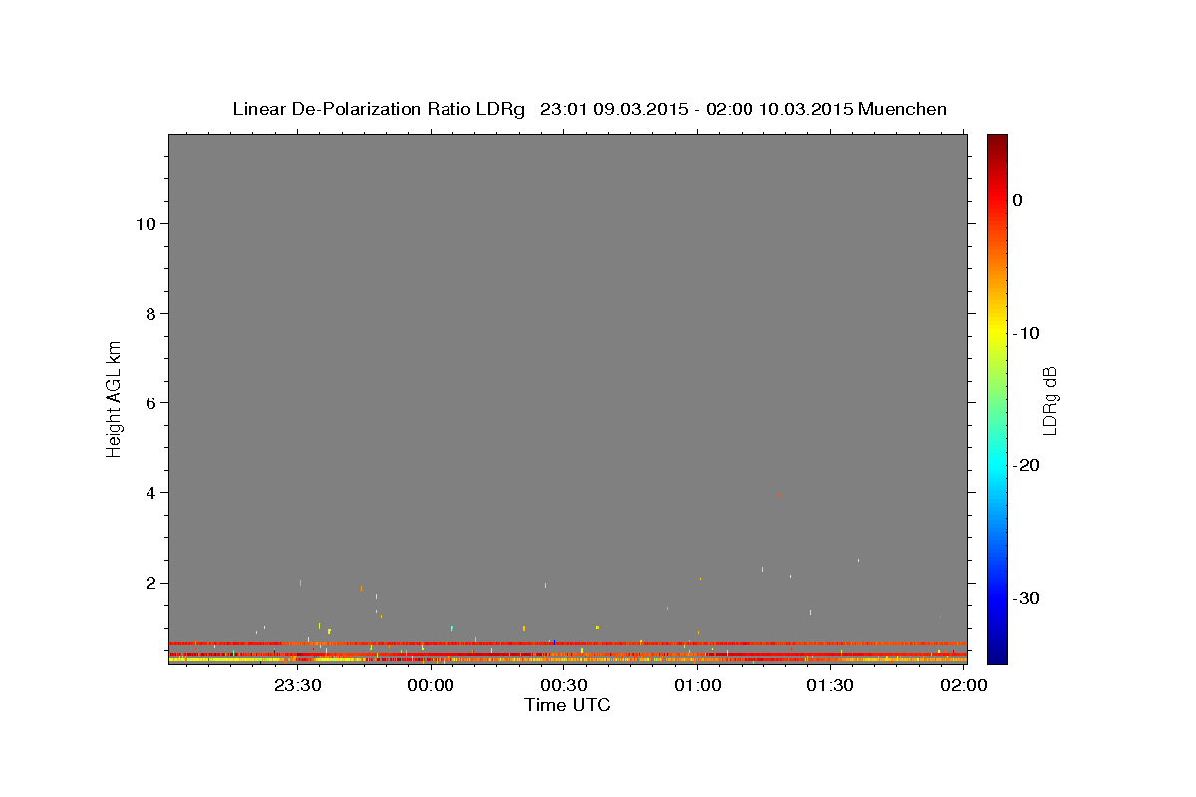Click the 00:30 time tick label
Viewport: 1196px width, 797px height.
coord(563,685)
